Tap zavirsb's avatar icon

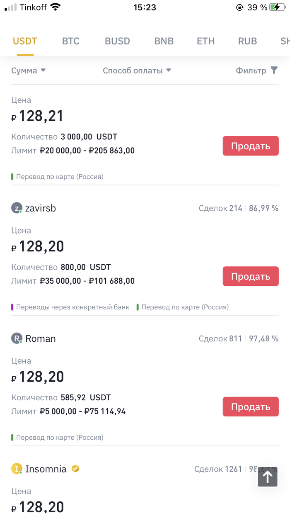click(x=16, y=208)
